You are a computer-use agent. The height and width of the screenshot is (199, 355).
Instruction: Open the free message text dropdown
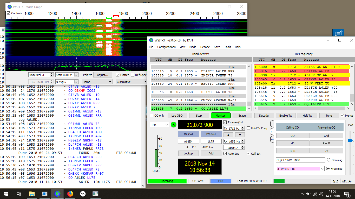click(x=322, y=169)
